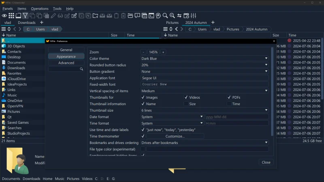Click the location pin toolbar icon

point(158,16)
